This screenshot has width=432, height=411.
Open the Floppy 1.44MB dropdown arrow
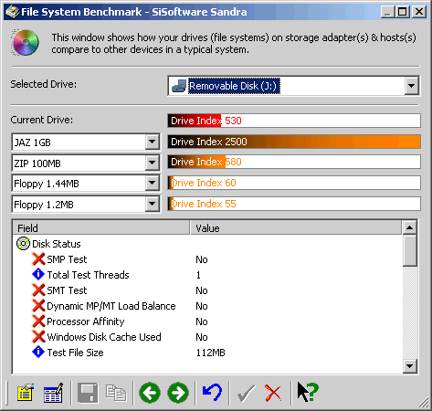coord(152,184)
